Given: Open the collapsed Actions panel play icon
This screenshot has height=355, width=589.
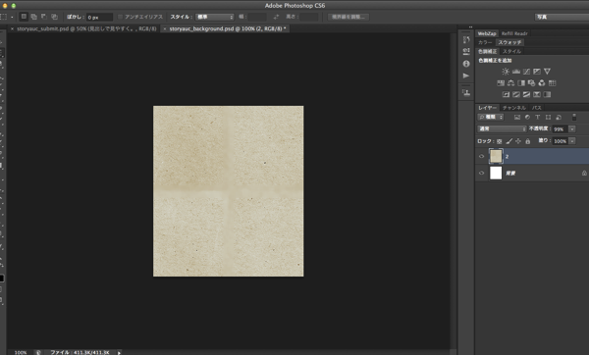Looking at the screenshot, I should [466, 76].
